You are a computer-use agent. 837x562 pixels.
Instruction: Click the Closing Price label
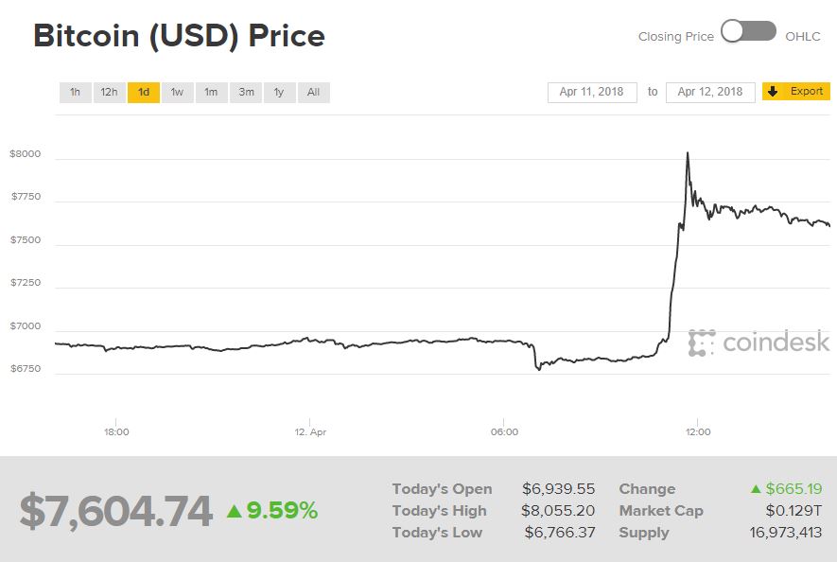[x=675, y=36]
